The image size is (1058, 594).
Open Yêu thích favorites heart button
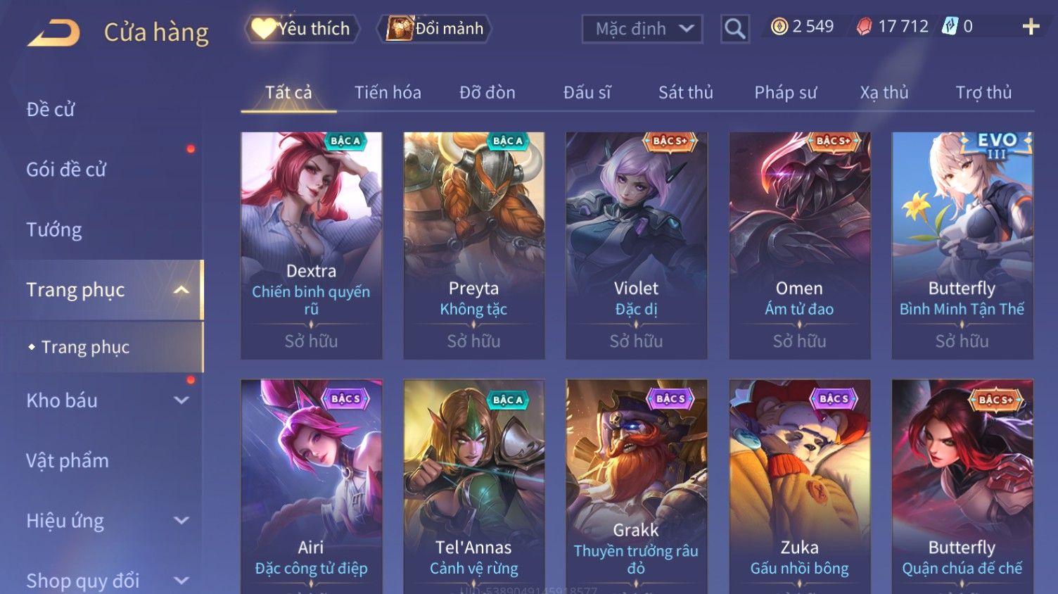(x=302, y=29)
